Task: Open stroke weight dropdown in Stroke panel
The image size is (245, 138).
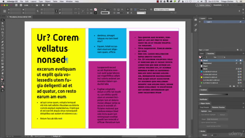Action: (x=218, y=135)
